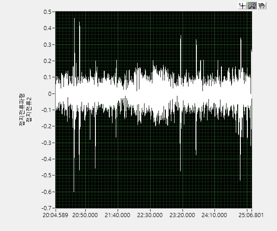The height and width of the screenshot is (231, 277).
Task: Click the 0.3 y-axis tick label
Action: 47,45
